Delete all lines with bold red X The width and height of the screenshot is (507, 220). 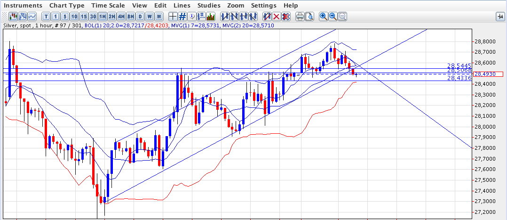(285, 16)
